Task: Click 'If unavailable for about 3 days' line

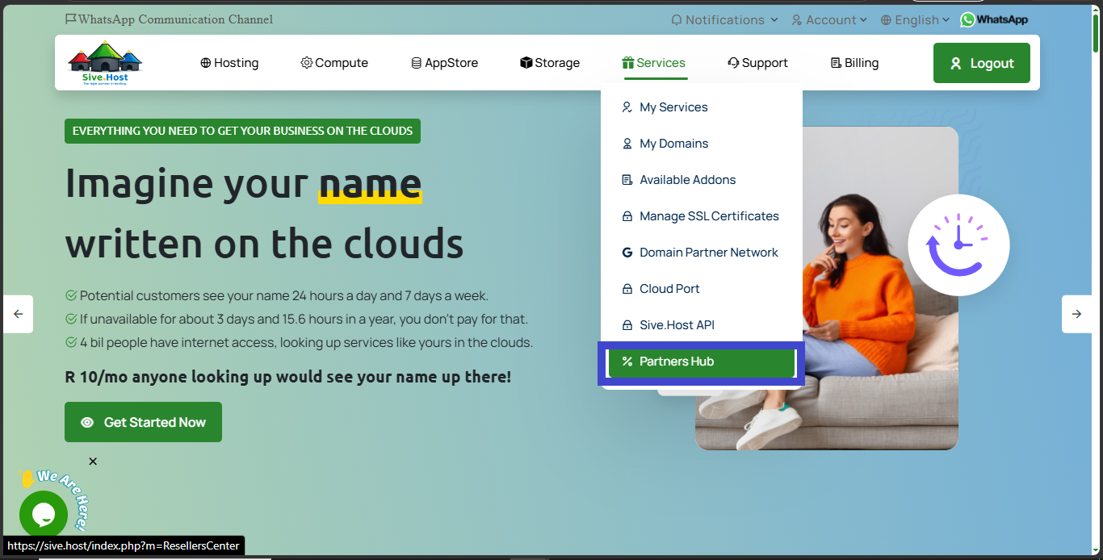Action: point(296,320)
